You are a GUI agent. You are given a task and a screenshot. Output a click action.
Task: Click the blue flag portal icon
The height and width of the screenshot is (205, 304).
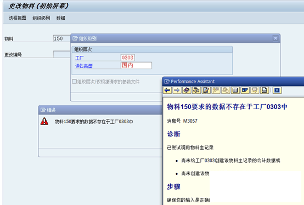(x=245, y=90)
